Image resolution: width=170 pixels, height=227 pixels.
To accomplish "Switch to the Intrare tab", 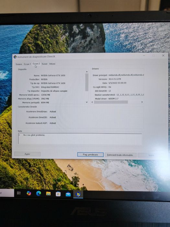I will coord(52,64).
